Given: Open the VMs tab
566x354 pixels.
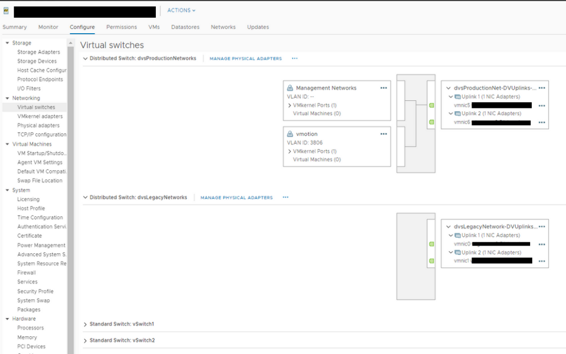Looking at the screenshot, I should [x=154, y=27].
